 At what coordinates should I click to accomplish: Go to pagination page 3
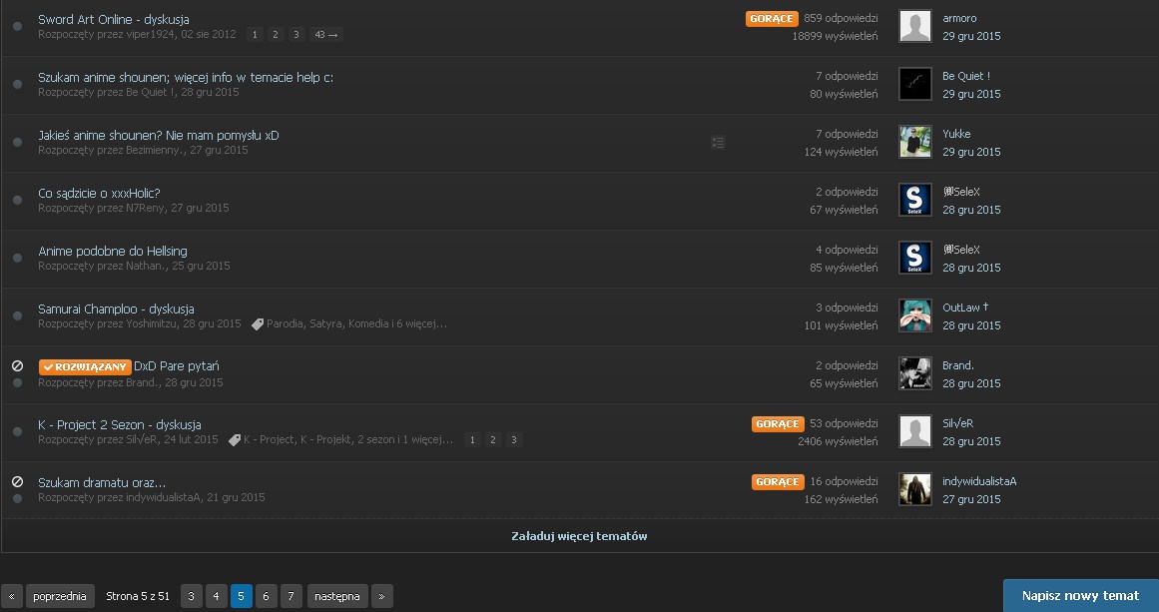tap(191, 596)
